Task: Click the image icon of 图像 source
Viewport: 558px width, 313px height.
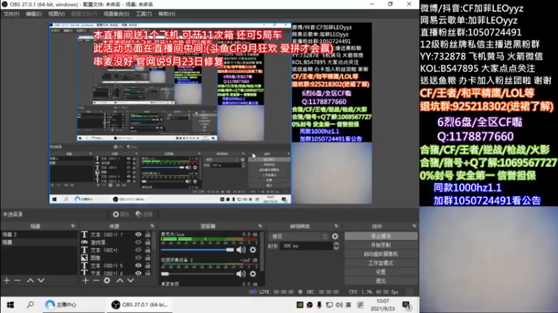Action: 84,257
